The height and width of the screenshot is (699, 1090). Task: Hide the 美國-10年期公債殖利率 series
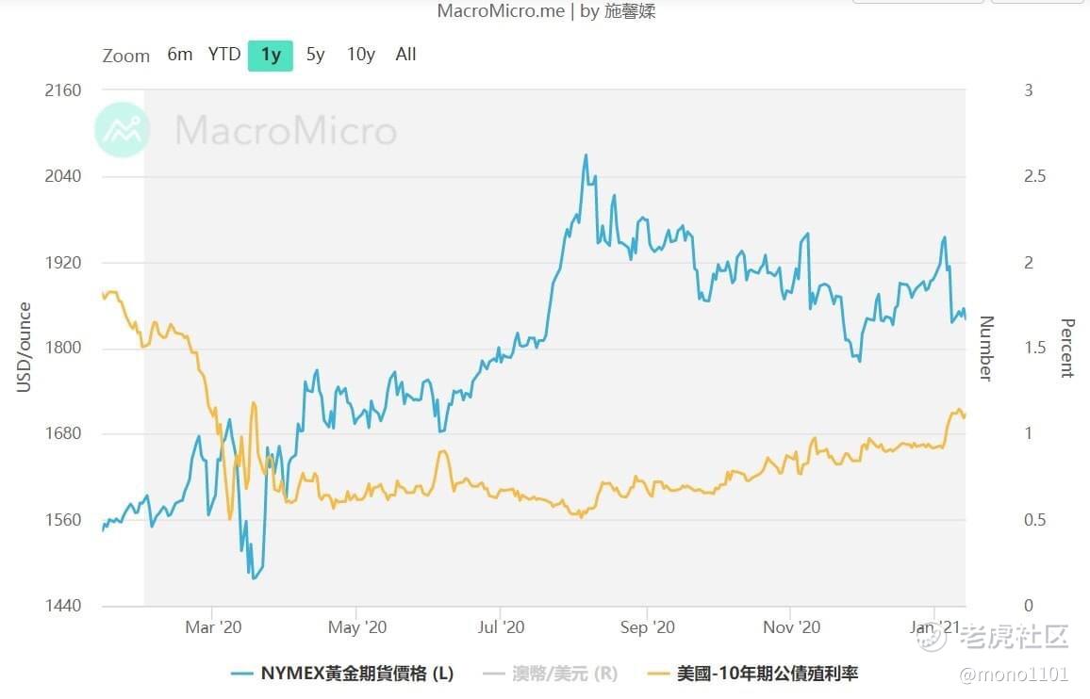pyautogui.click(x=768, y=674)
